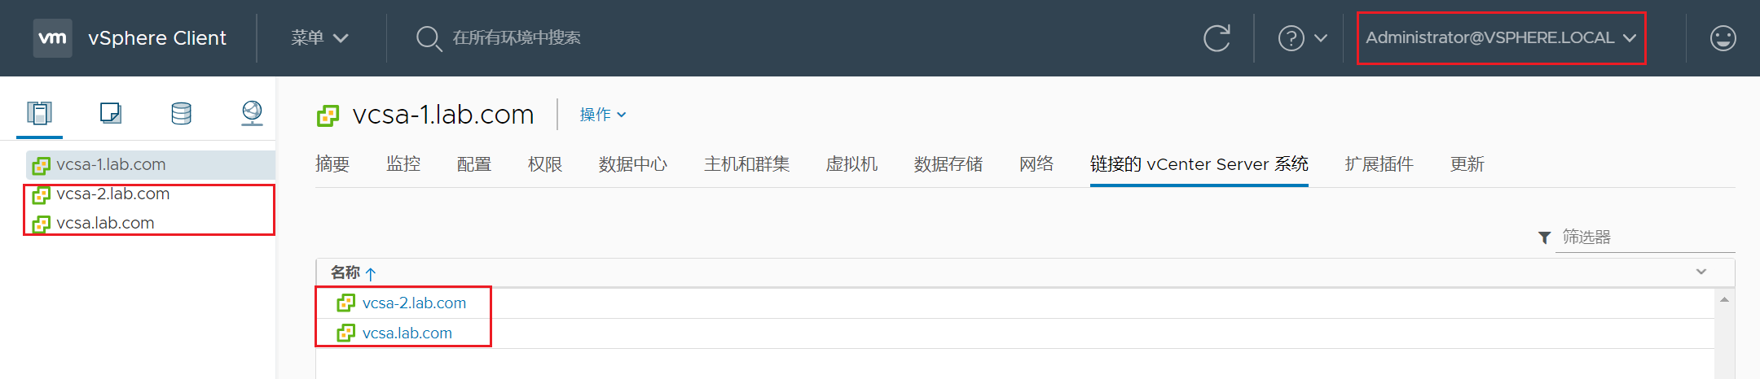Image resolution: width=1760 pixels, height=379 pixels.
Task: Switch to the 数据中心 tab
Action: 633,164
